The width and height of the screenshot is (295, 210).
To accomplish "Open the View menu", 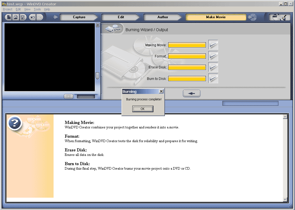I will click(x=27, y=9).
